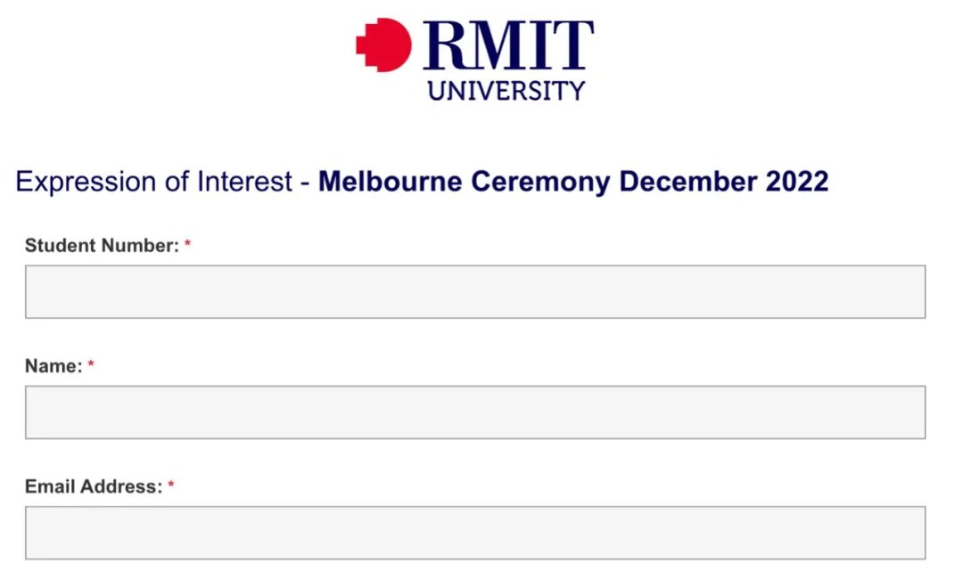Click the bold word December in the heading
This screenshot has height=587, width=963.
(688, 182)
